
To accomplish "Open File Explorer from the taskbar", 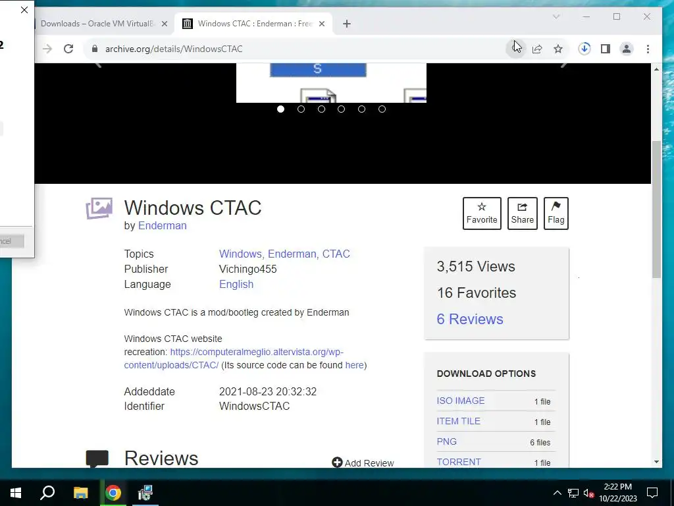I will [80, 493].
